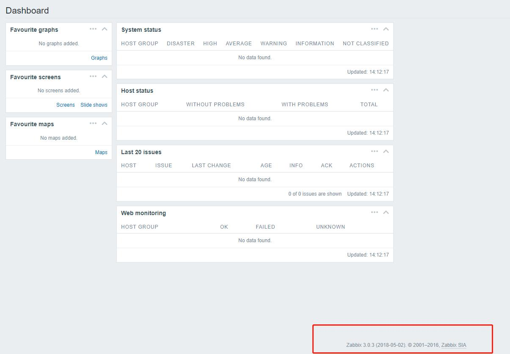Follow the Maps link
The height and width of the screenshot is (354, 510).
[x=101, y=152]
